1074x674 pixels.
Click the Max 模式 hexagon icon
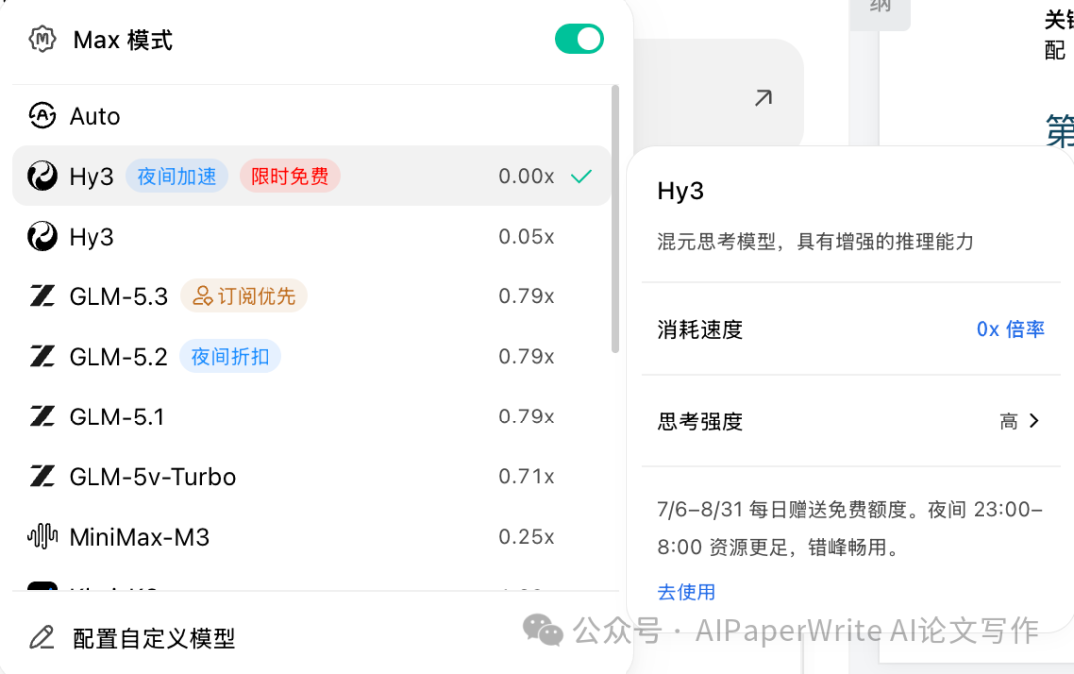tap(42, 39)
